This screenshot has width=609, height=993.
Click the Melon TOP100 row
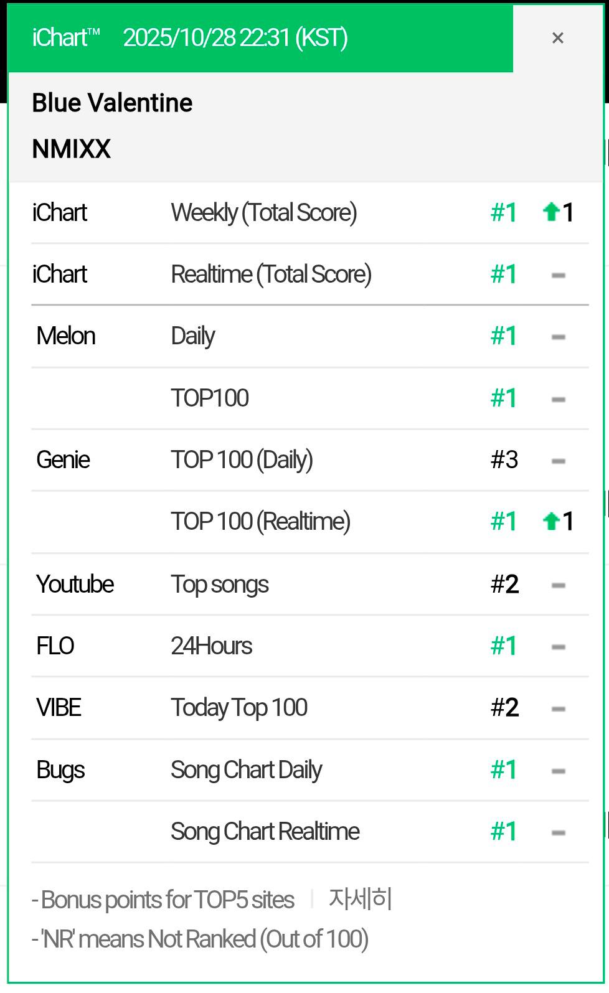tap(310, 398)
